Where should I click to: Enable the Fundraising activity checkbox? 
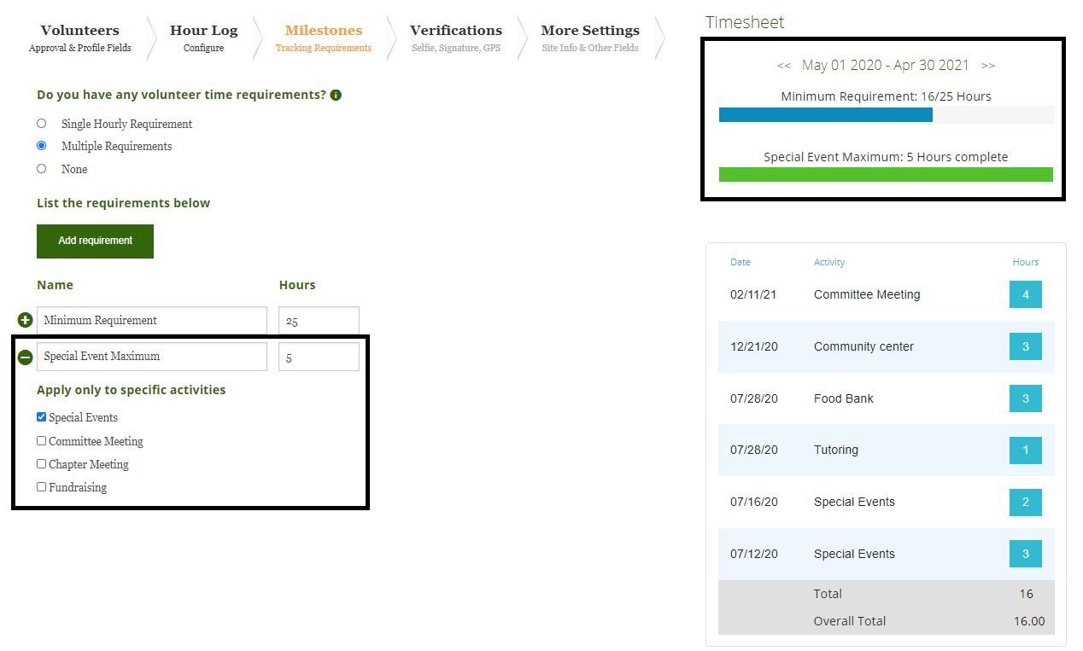click(41, 487)
